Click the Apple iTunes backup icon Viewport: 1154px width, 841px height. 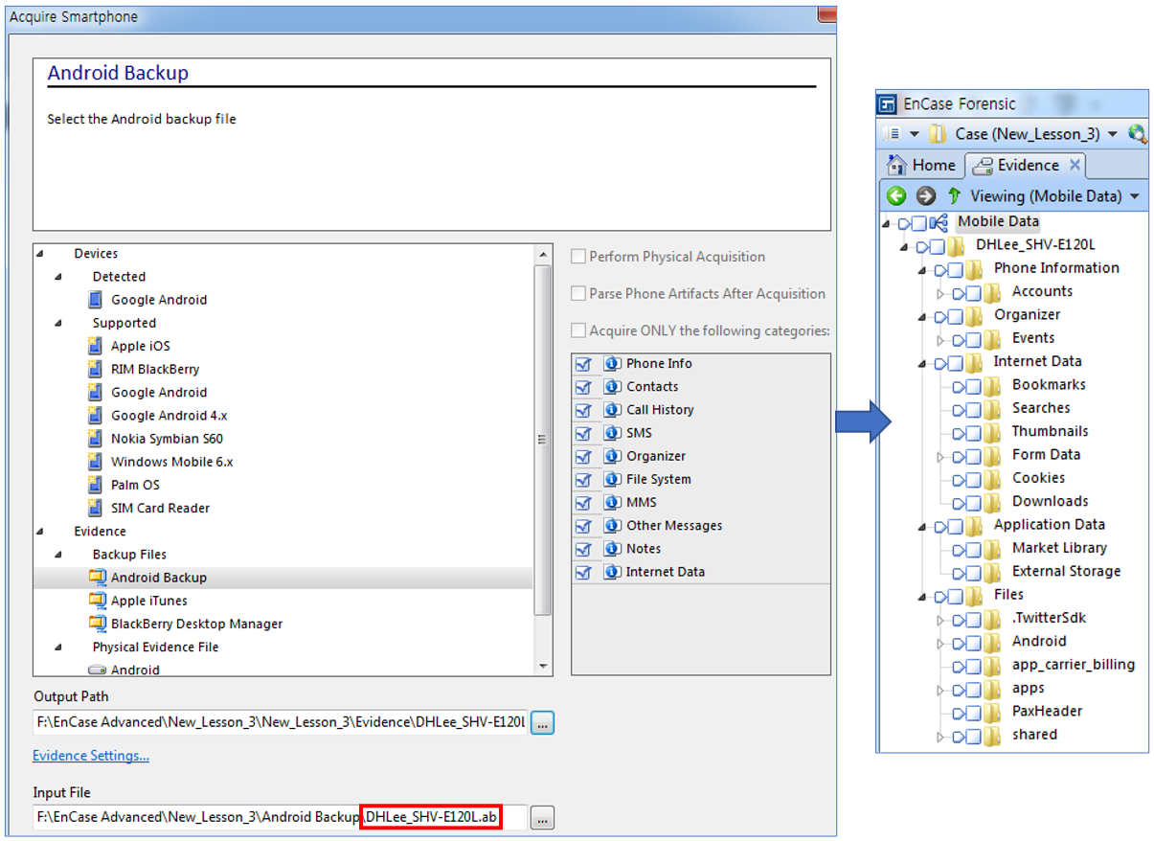pyautogui.click(x=97, y=601)
